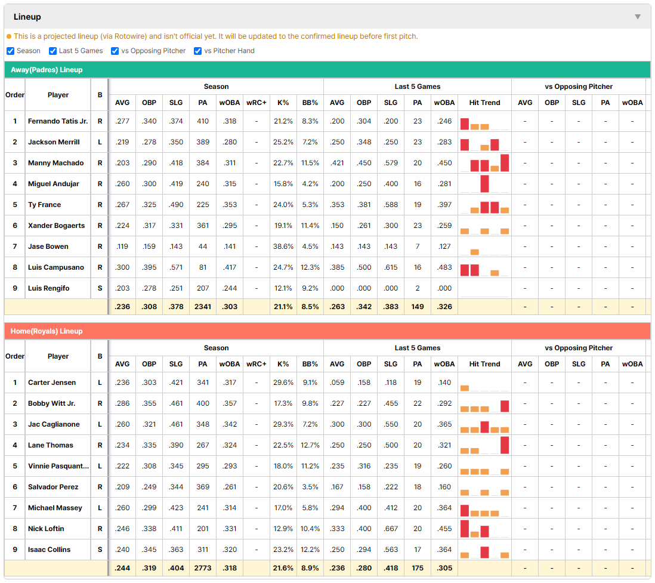Click the orange projected lineup notice dot
This screenshot has height=583, width=655.
pos(9,36)
